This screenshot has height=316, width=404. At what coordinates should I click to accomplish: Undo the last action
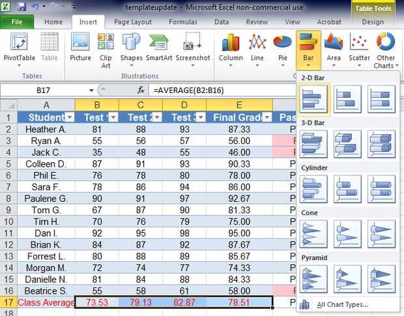pos(35,7)
